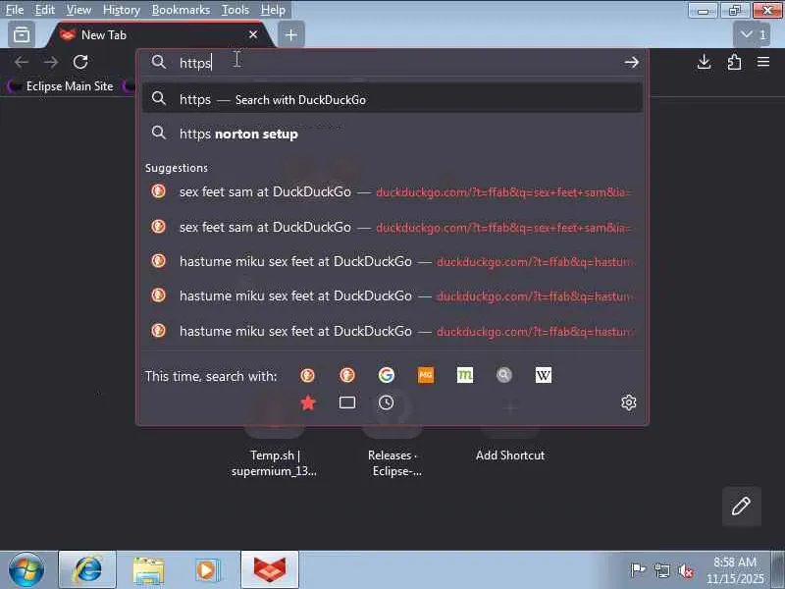The image size is (785, 589).
Task: Select the 'https norton setup' suggestion
Action: click(392, 134)
